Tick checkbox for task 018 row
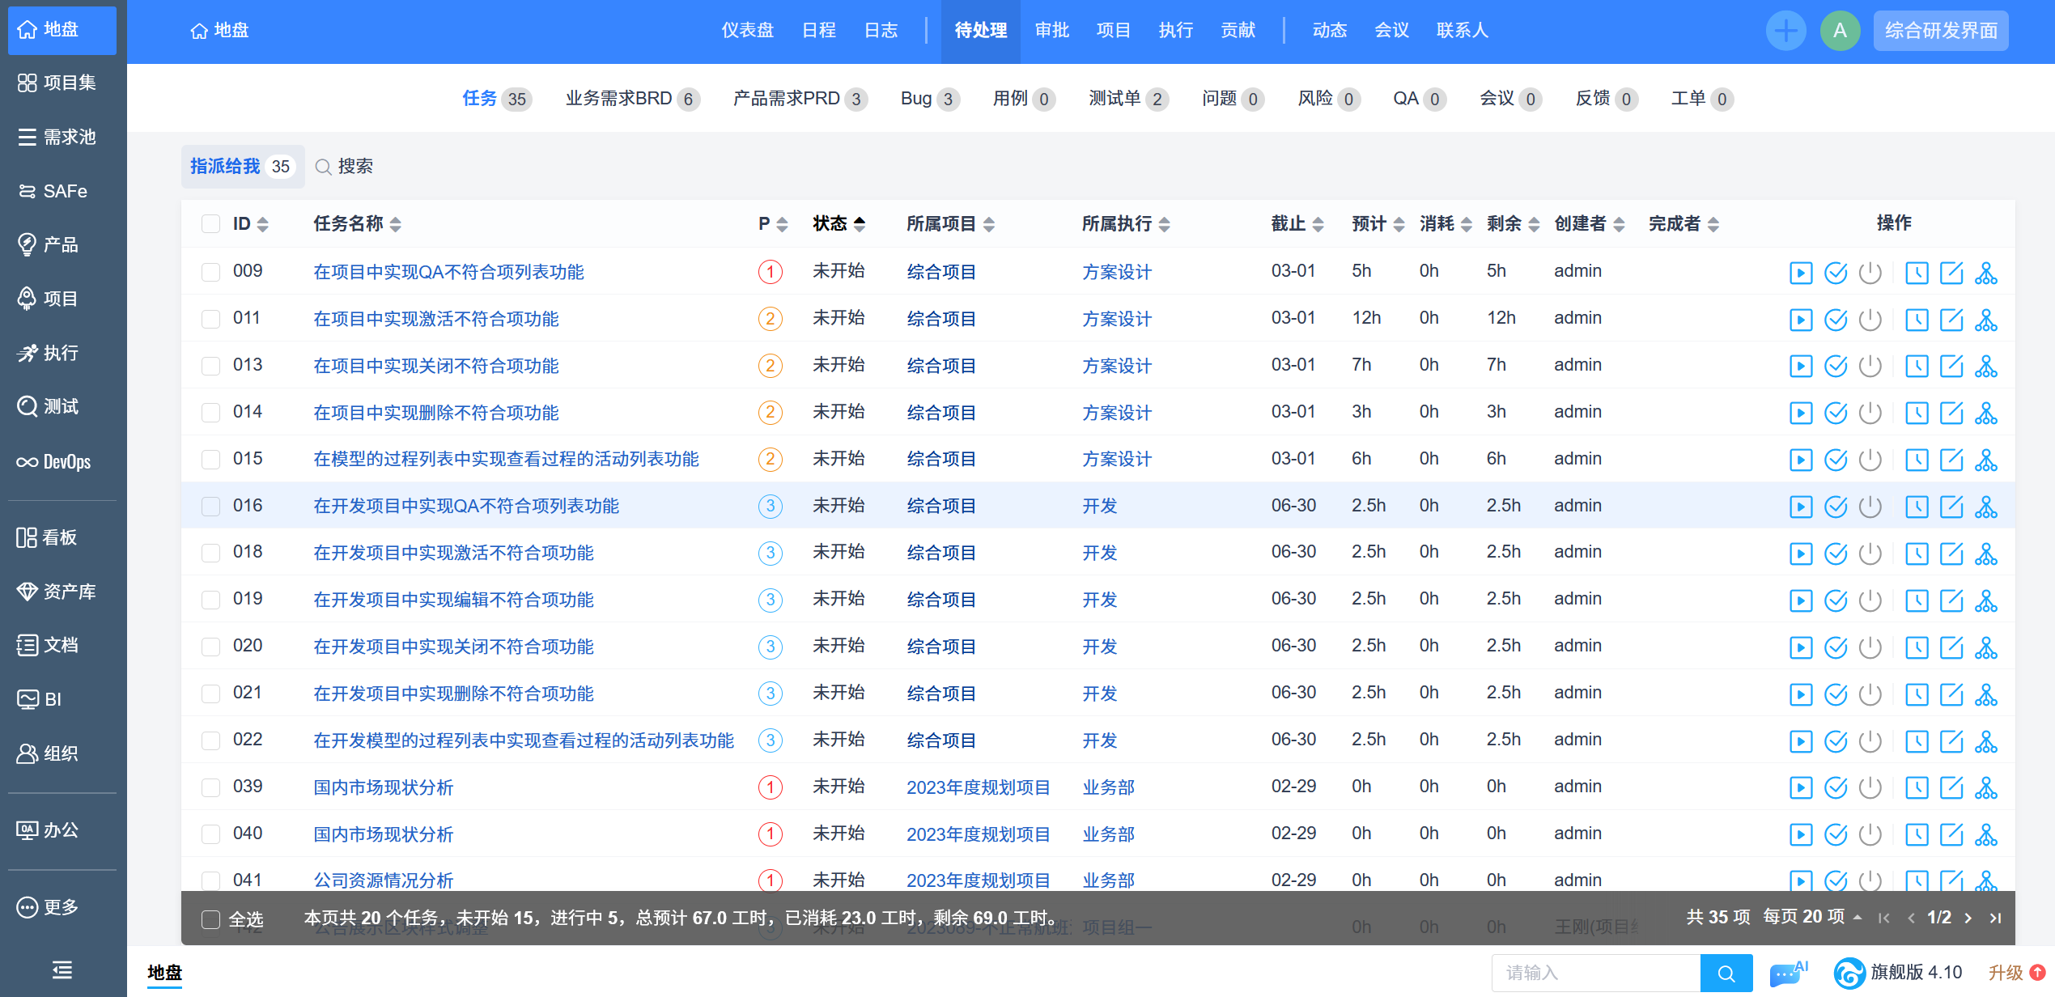 210,553
